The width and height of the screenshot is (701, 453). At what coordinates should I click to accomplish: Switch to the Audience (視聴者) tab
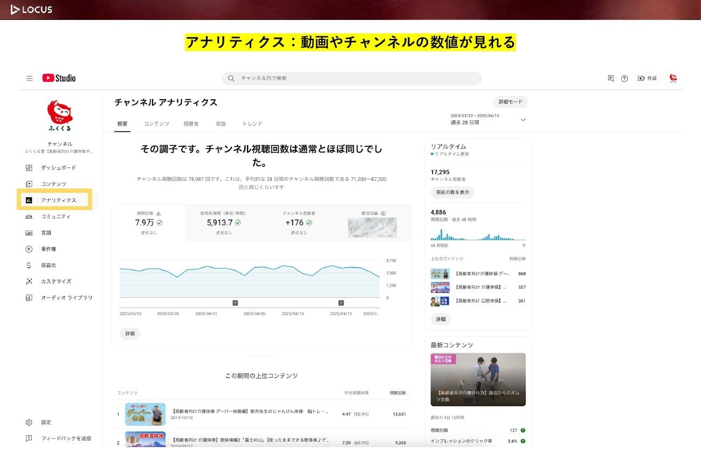[191, 124]
